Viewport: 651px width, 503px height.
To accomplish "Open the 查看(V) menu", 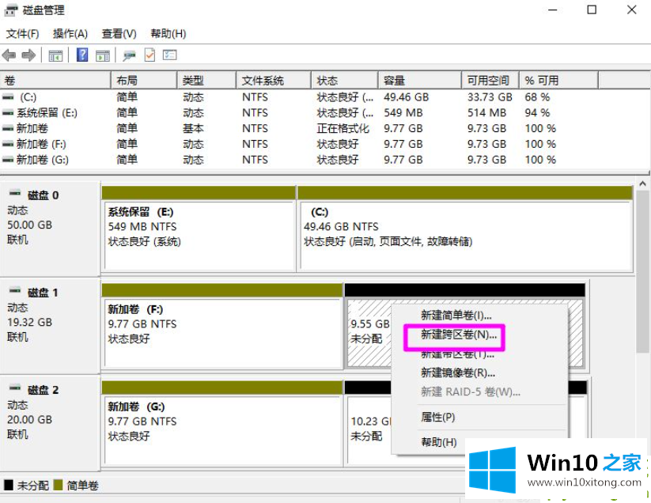I will 119,34.
